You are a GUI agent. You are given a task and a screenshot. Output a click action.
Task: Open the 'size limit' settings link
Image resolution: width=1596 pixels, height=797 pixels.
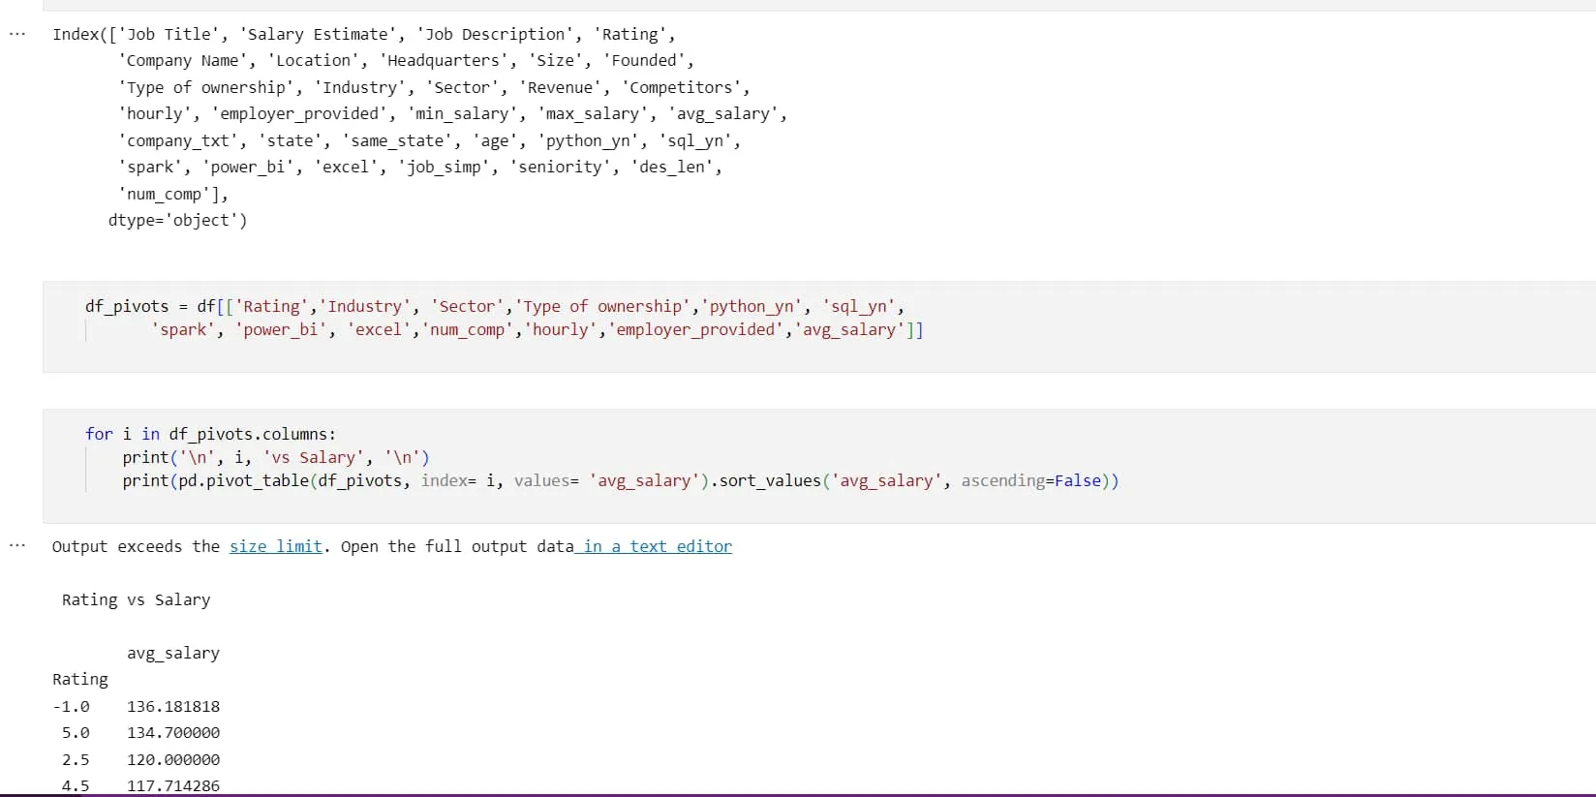click(275, 546)
